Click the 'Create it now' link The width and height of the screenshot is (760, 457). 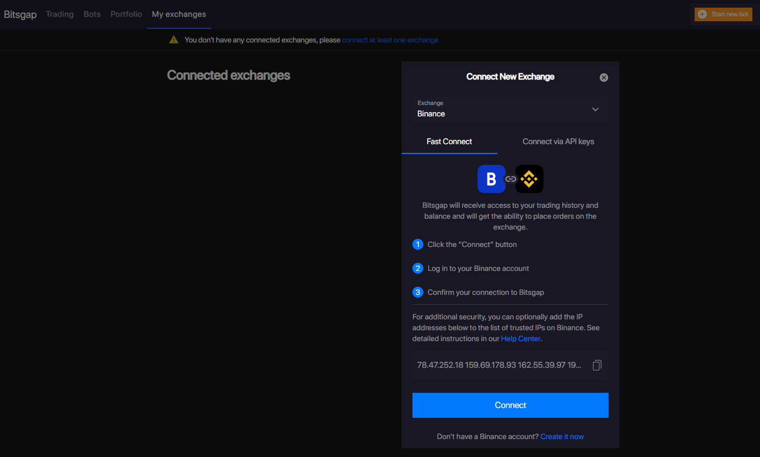(562, 436)
